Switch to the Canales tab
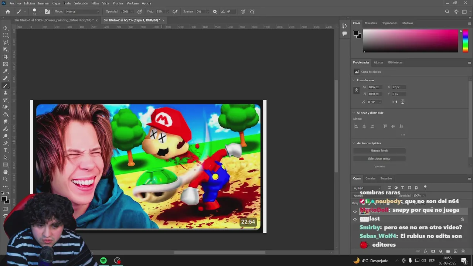 click(370, 178)
